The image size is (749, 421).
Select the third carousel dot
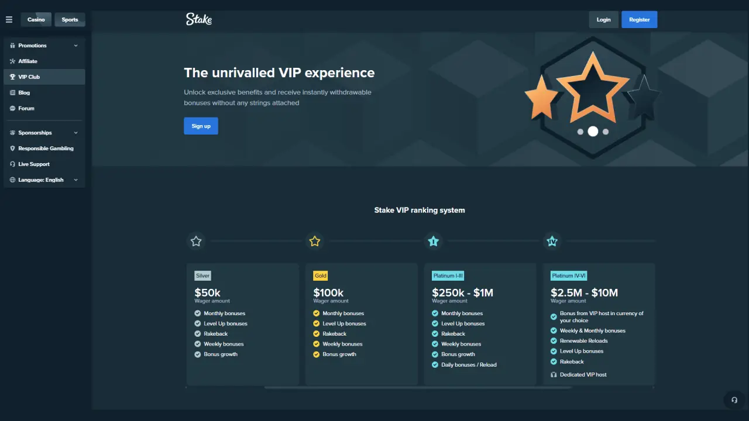click(606, 132)
